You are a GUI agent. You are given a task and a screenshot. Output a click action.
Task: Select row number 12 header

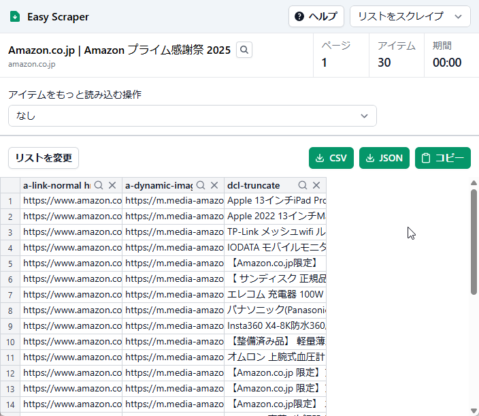(x=10, y=373)
